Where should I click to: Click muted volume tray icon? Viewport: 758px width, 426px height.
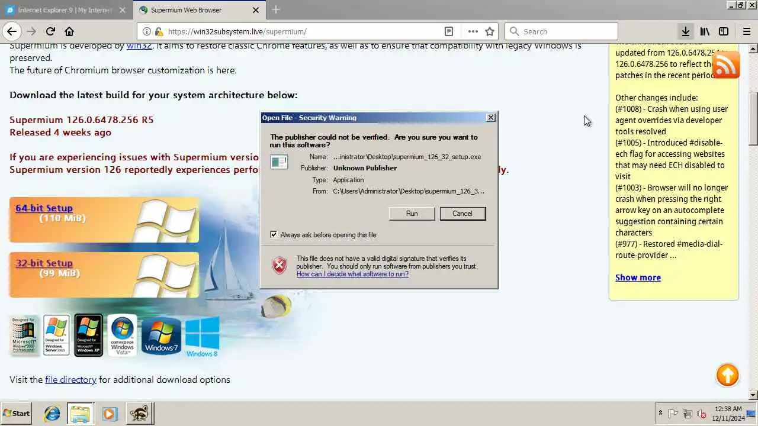[701, 414]
